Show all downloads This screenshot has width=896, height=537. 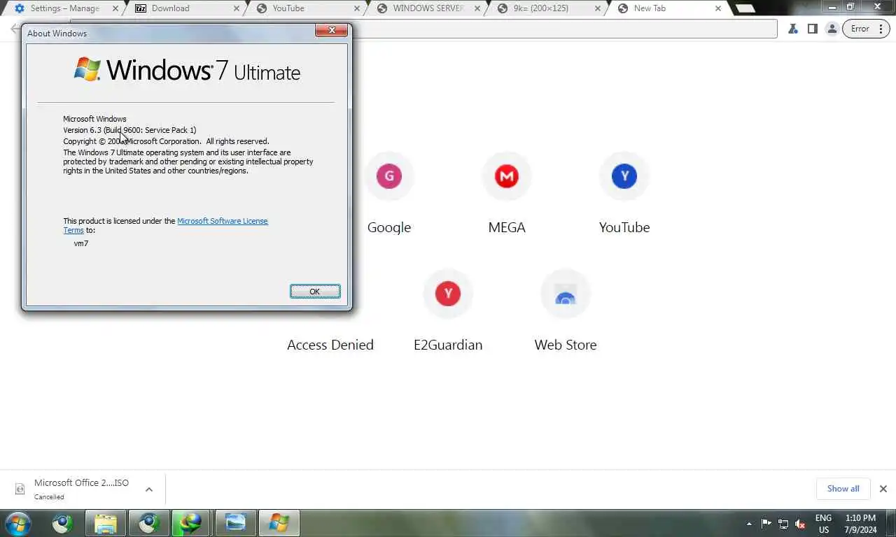coord(843,489)
